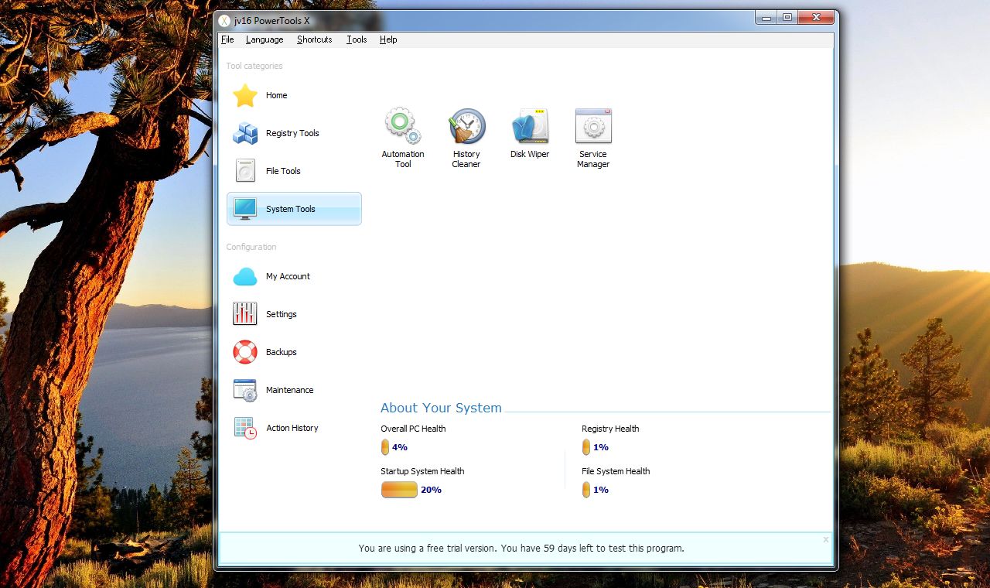Click the Overall PC Health label
Image resolution: width=990 pixels, height=588 pixels.
tap(413, 429)
